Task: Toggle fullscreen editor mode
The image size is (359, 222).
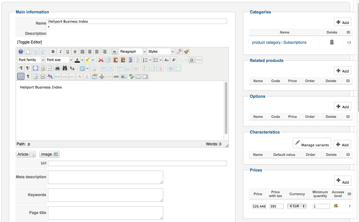Action: [35, 68]
